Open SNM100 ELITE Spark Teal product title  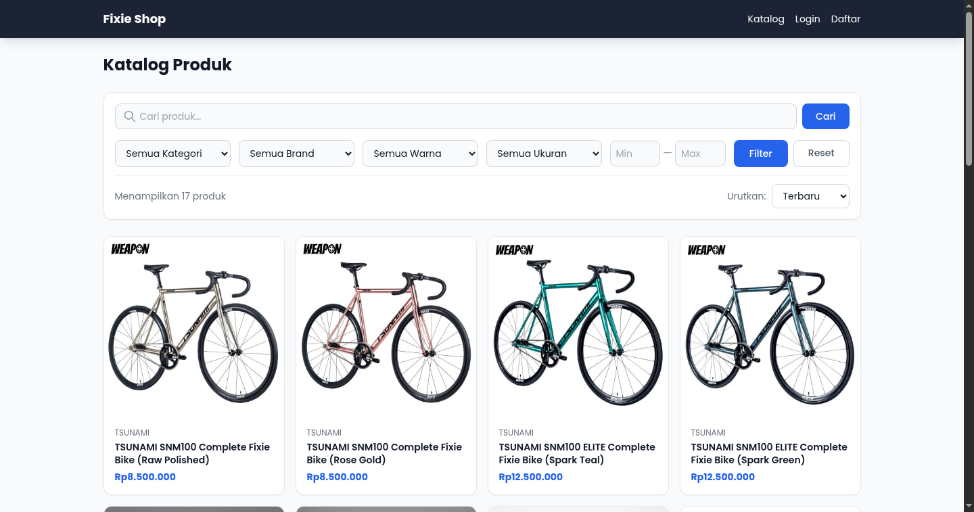click(x=577, y=453)
